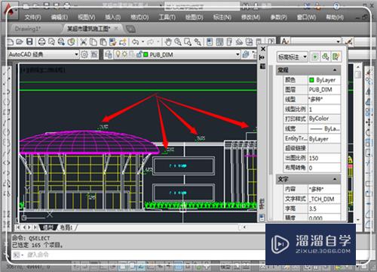Click the Save floppy disk icon
The image size is (377, 272).
point(29,42)
